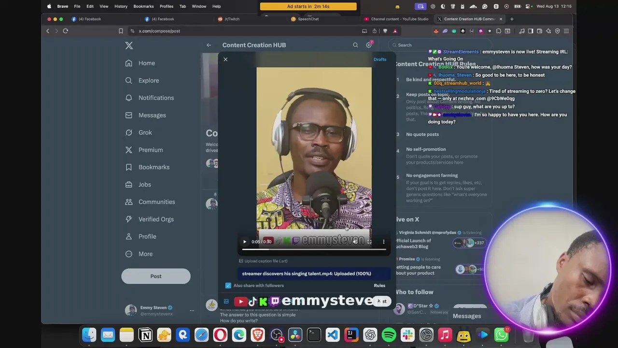Viewport: 618px width, 348px height.
Task: Open Profile in X sidebar
Action: [140, 237]
